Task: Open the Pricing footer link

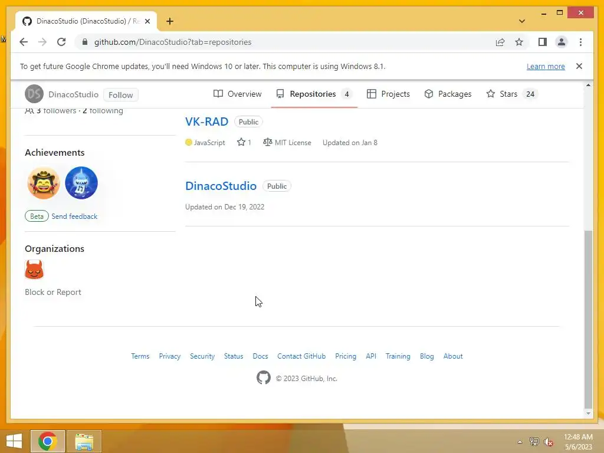Action: click(x=346, y=356)
